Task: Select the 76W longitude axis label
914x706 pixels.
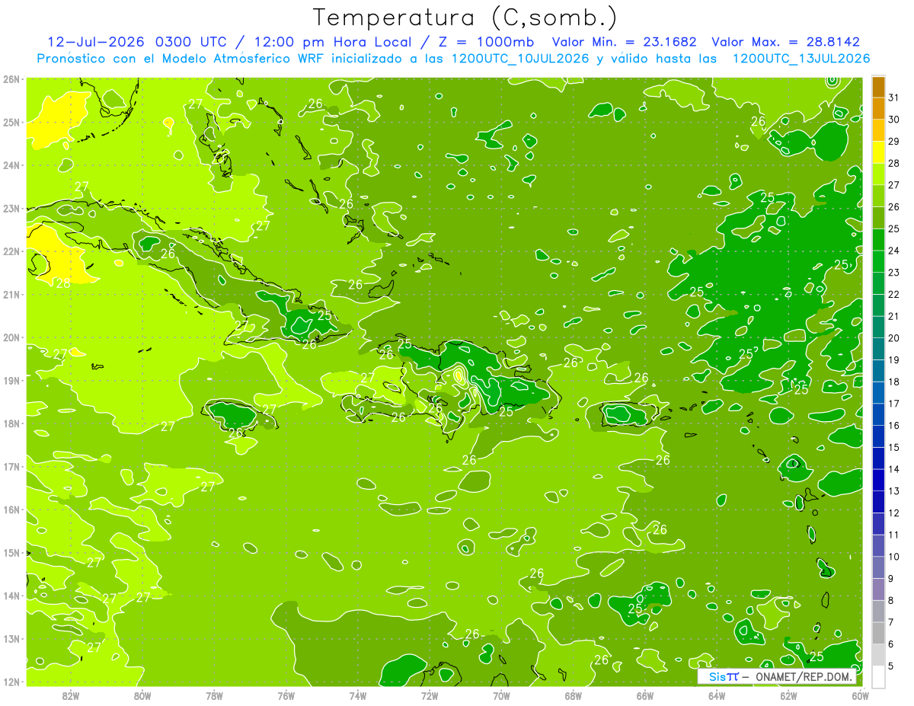Action: 286,695
